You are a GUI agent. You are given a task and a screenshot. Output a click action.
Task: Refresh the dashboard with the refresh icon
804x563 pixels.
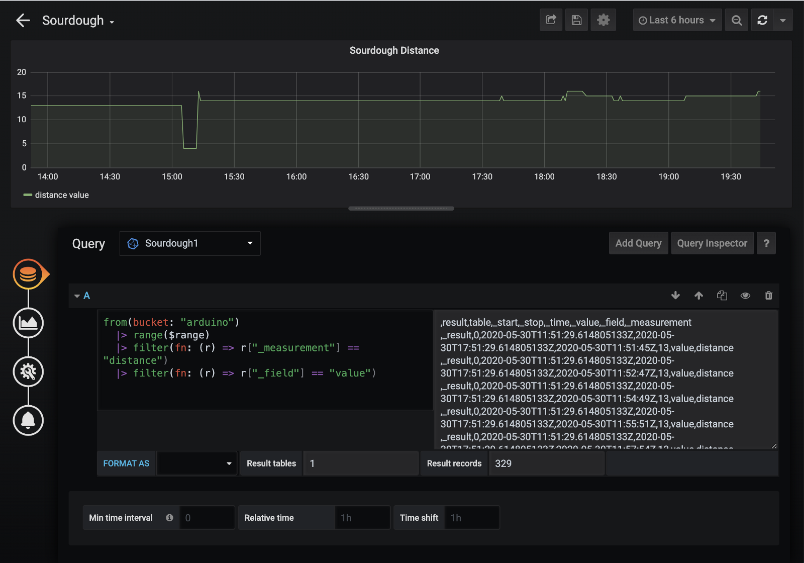pos(762,20)
